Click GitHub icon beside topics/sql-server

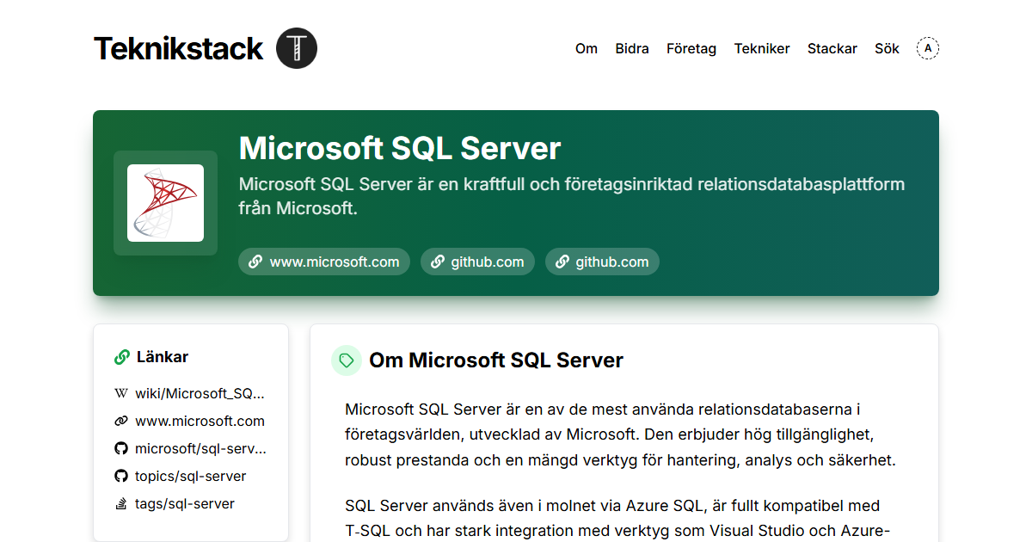point(121,476)
